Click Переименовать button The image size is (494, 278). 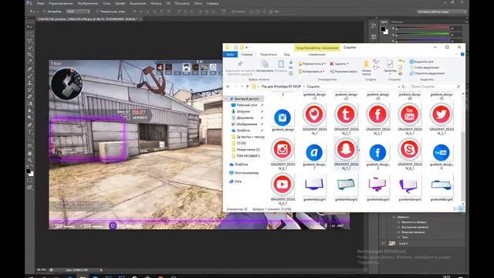coord(343,71)
